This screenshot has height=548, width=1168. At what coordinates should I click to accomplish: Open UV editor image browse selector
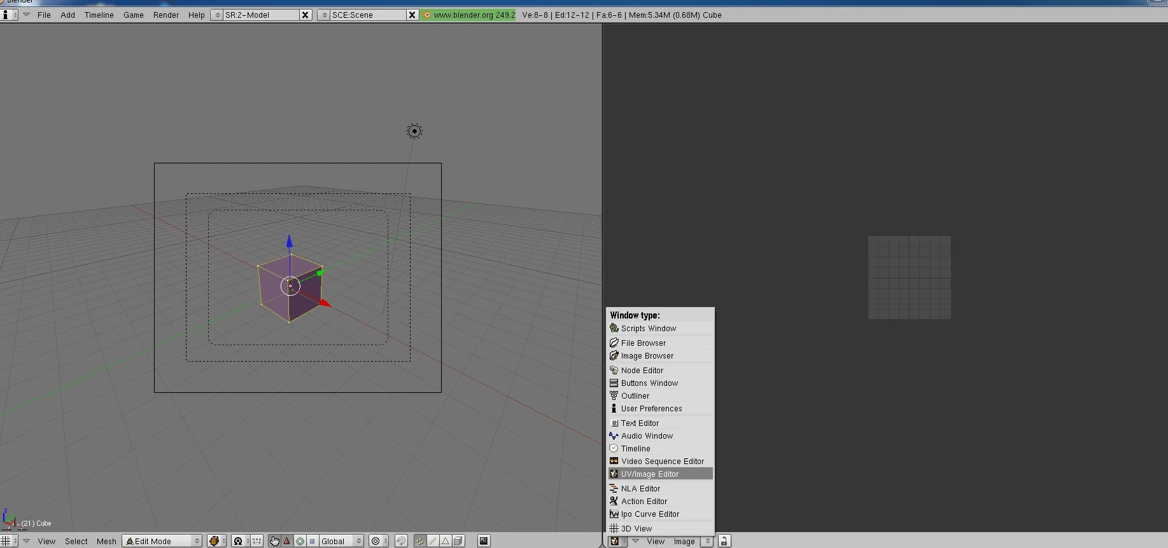[707, 541]
